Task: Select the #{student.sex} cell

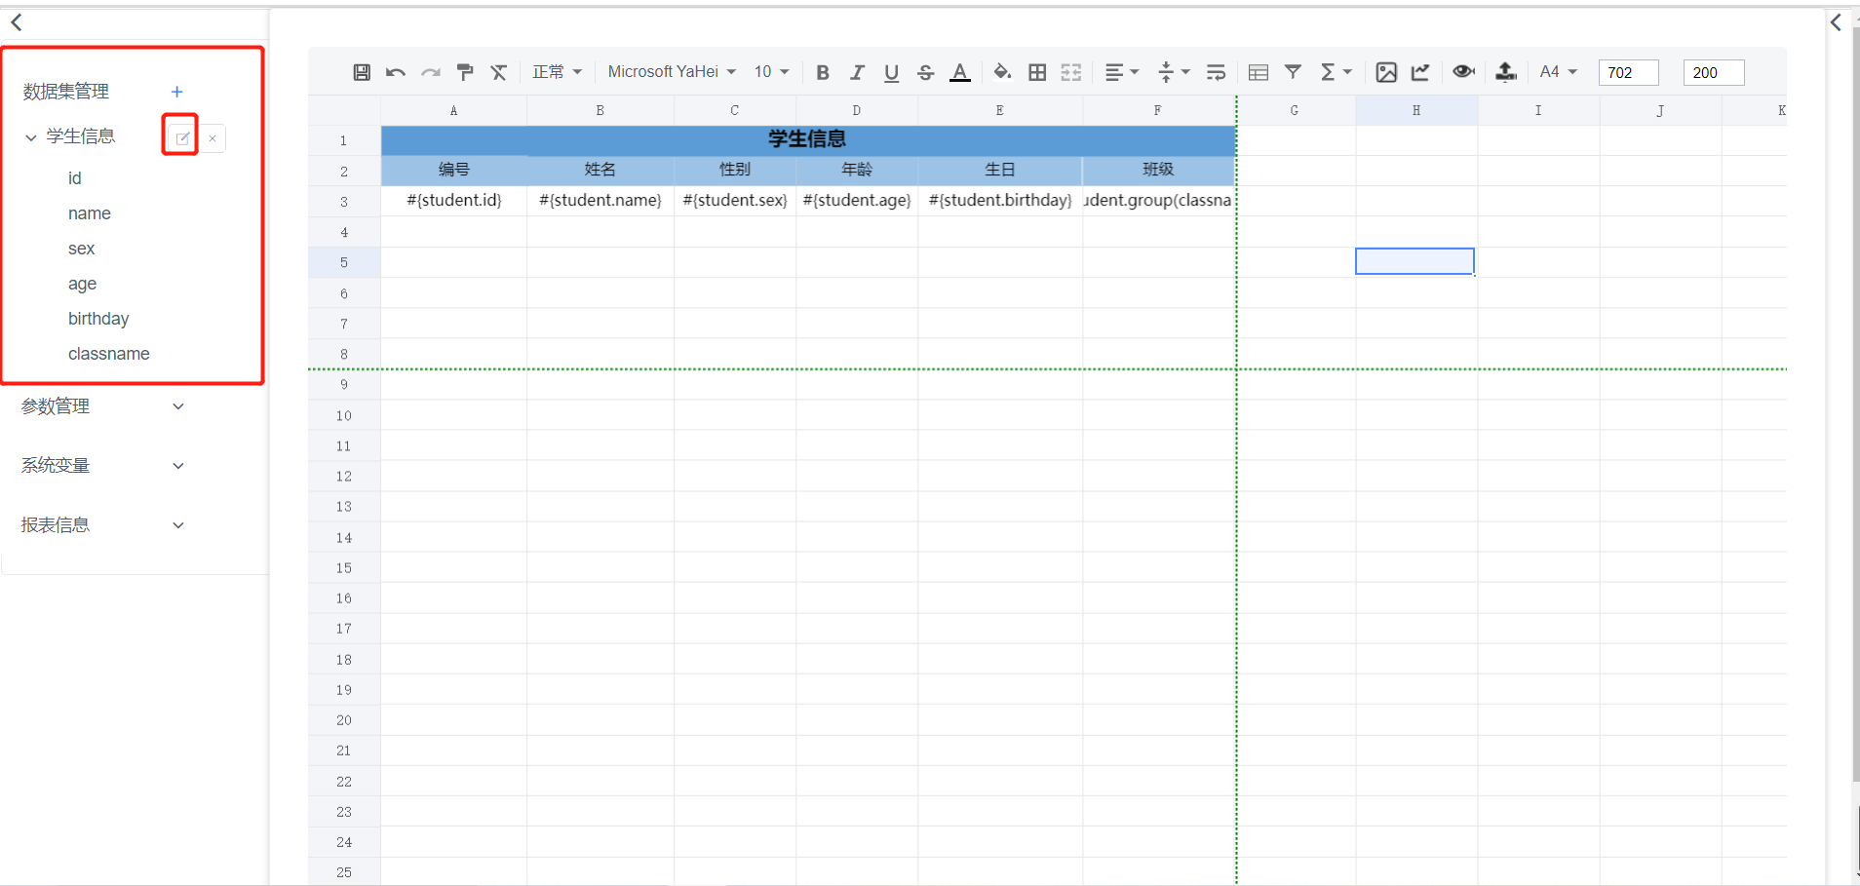Action: pyautogui.click(x=735, y=201)
